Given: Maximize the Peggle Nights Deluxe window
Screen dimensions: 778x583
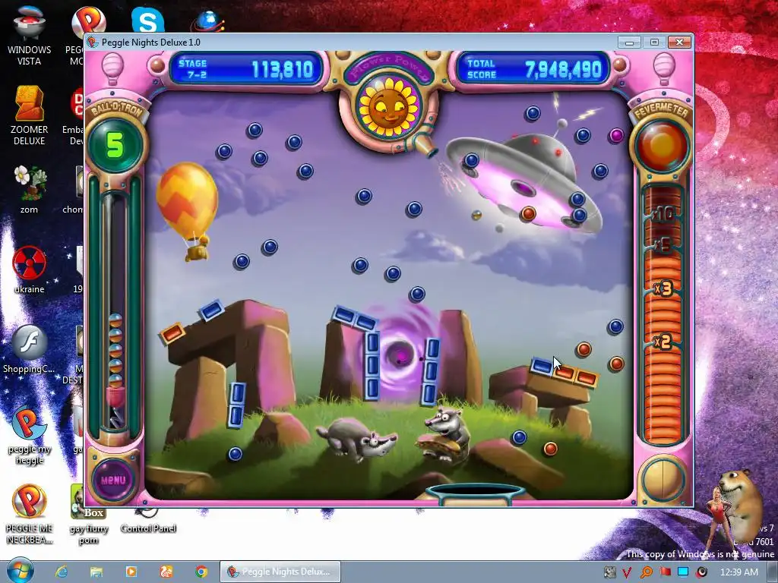Looking at the screenshot, I should pyautogui.click(x=654, y=43).
